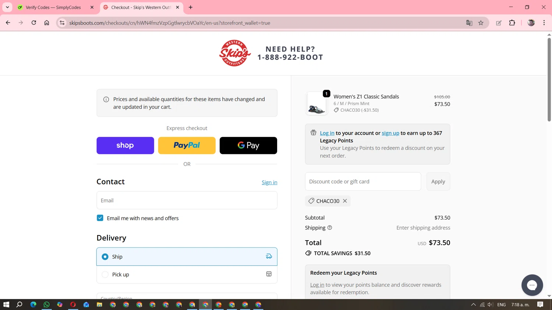This screenshot has height=310, width=552.
Task: Open Outlook from taskbar
Action: [86, 304]
